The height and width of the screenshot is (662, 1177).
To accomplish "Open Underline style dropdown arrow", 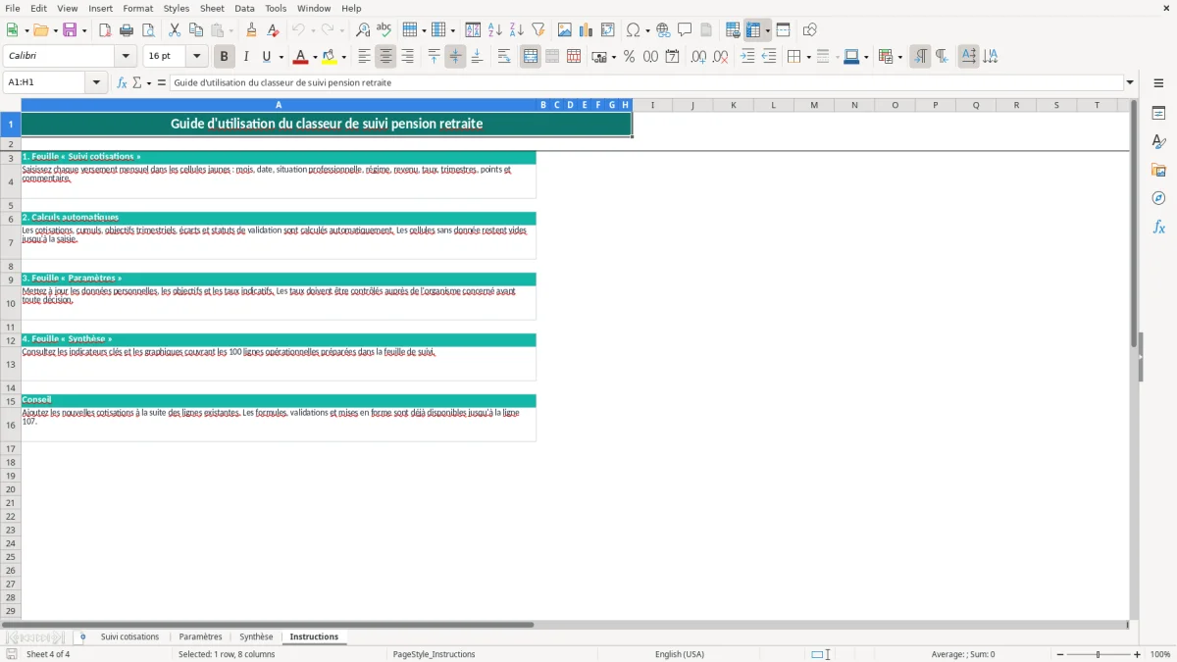I will [281, 57].
